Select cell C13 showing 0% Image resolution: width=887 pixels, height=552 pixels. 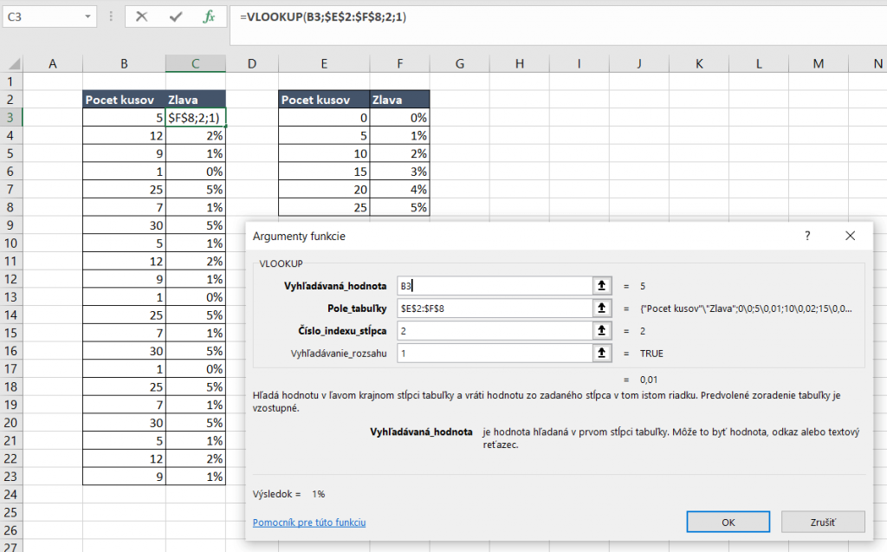(195, 296)
